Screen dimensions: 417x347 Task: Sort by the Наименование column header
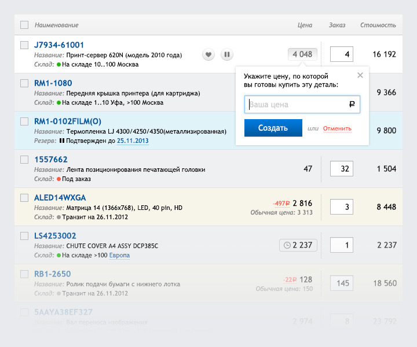point(56,25)
